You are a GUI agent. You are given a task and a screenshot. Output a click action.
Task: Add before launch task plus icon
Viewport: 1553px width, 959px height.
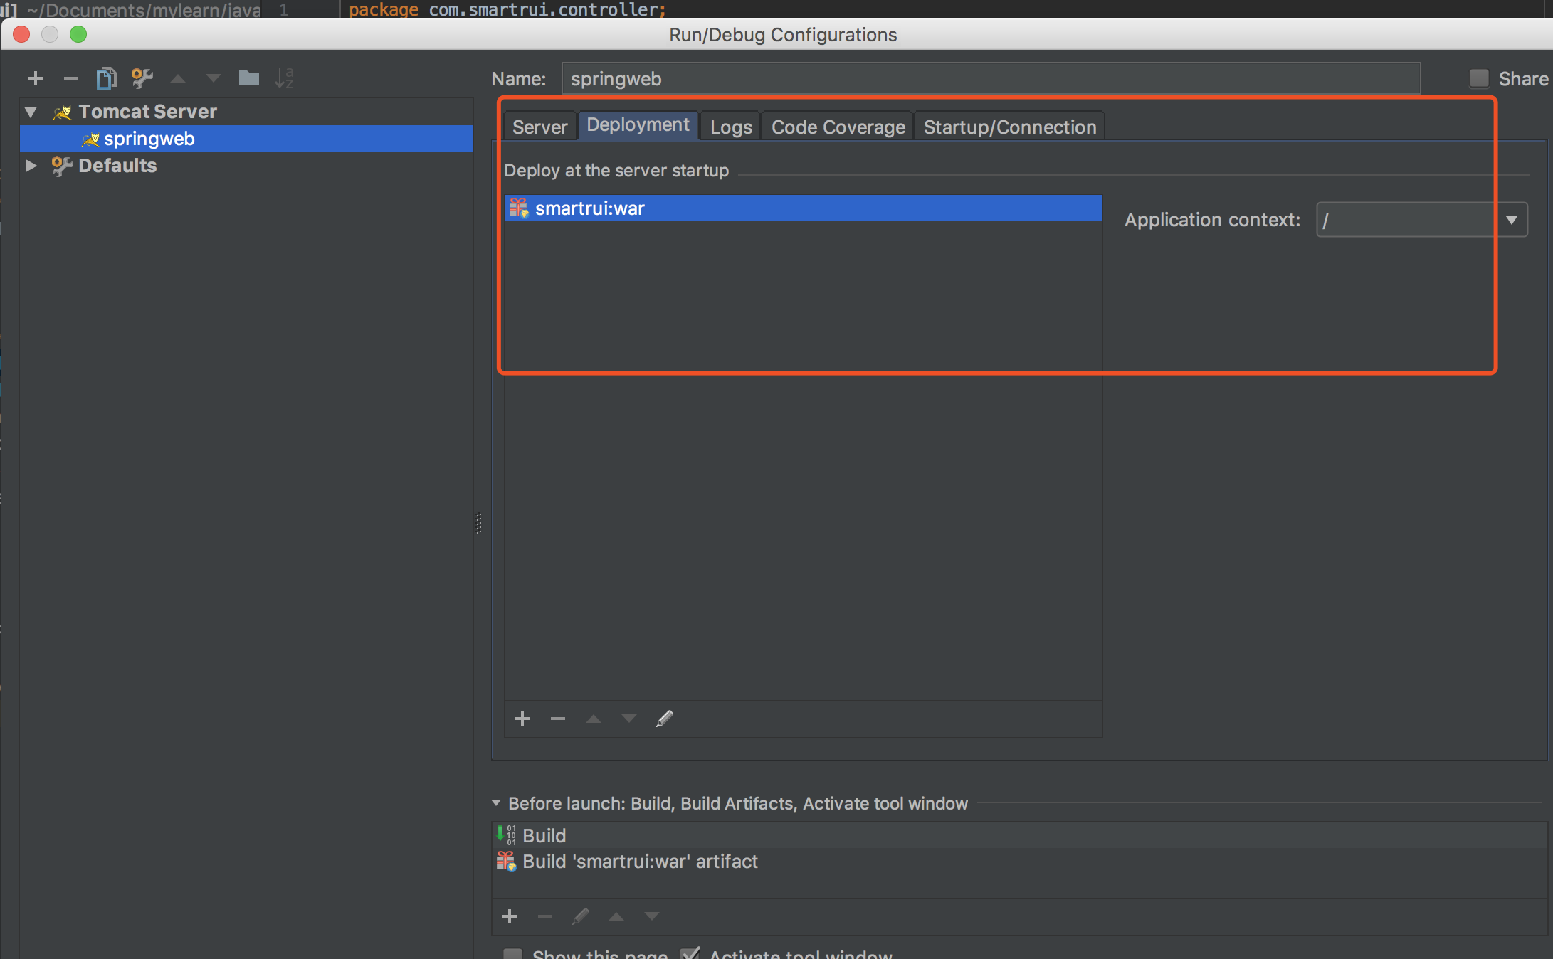510,916
